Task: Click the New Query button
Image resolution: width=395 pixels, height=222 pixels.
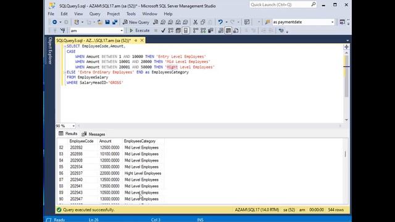Action: click(x=136, y=22)
